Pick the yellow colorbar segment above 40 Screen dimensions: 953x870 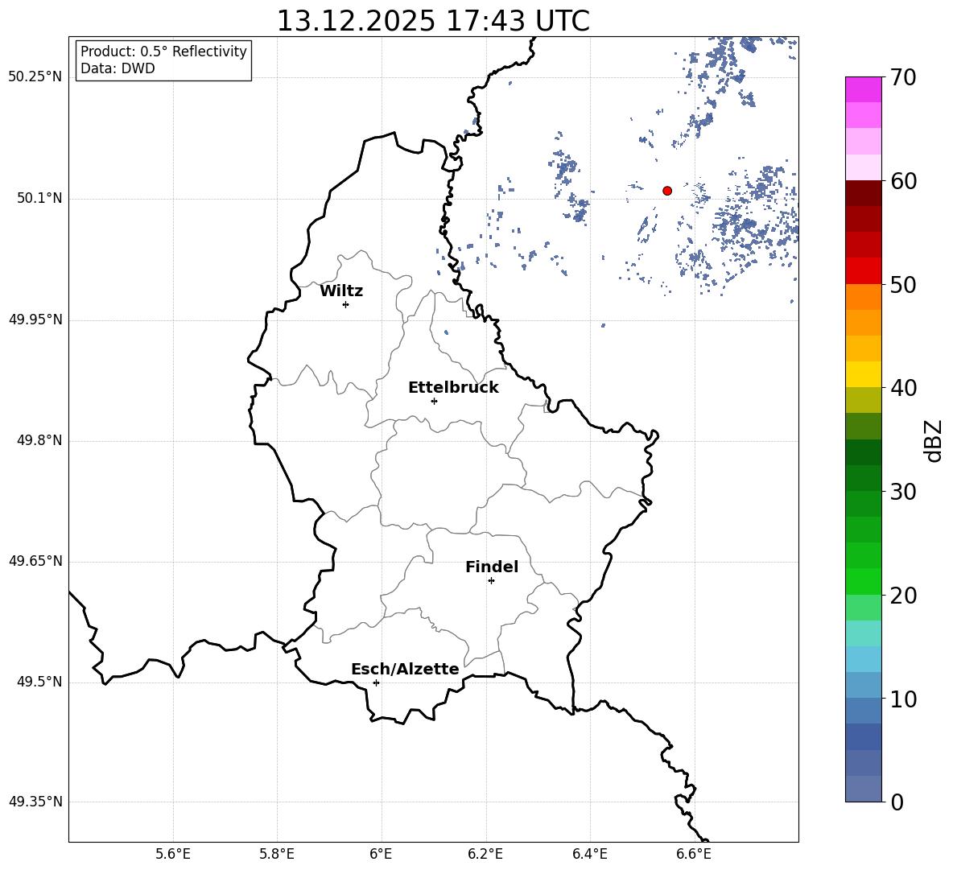click(863, 374)
